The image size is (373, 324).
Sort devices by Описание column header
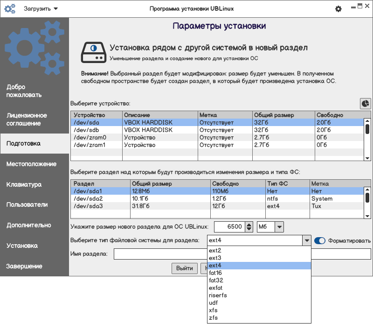160,115
